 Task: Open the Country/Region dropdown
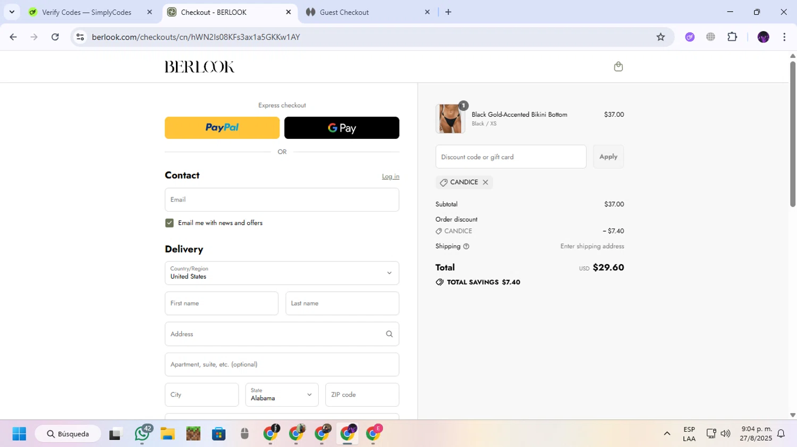coord(282,273)
